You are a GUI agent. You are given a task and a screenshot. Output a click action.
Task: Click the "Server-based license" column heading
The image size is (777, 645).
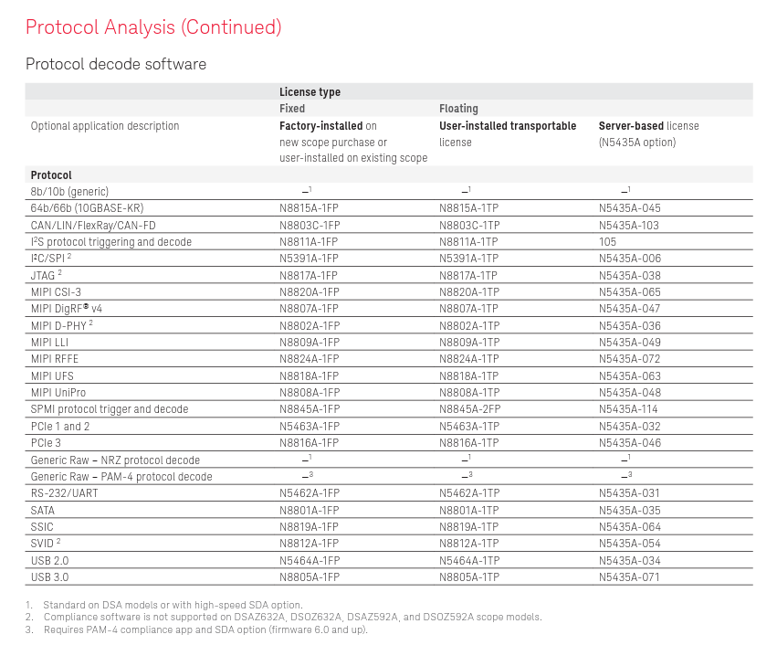(648, 126)
